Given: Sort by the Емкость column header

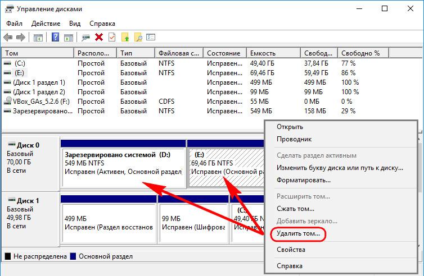Looking at the screenshot, I should click(x=273, y=53).
